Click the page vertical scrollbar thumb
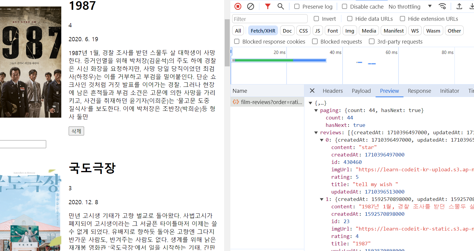 pyautogui.click(x=227, y=43)
